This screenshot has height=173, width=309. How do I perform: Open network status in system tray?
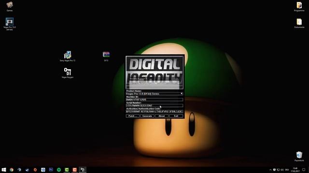coord(278,170)
